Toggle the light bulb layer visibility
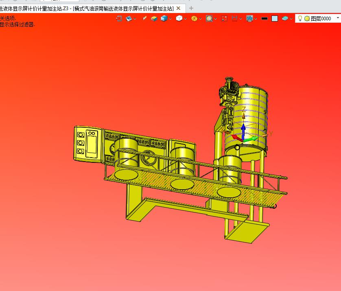341x291 pixels. click(x=300, y=18)
